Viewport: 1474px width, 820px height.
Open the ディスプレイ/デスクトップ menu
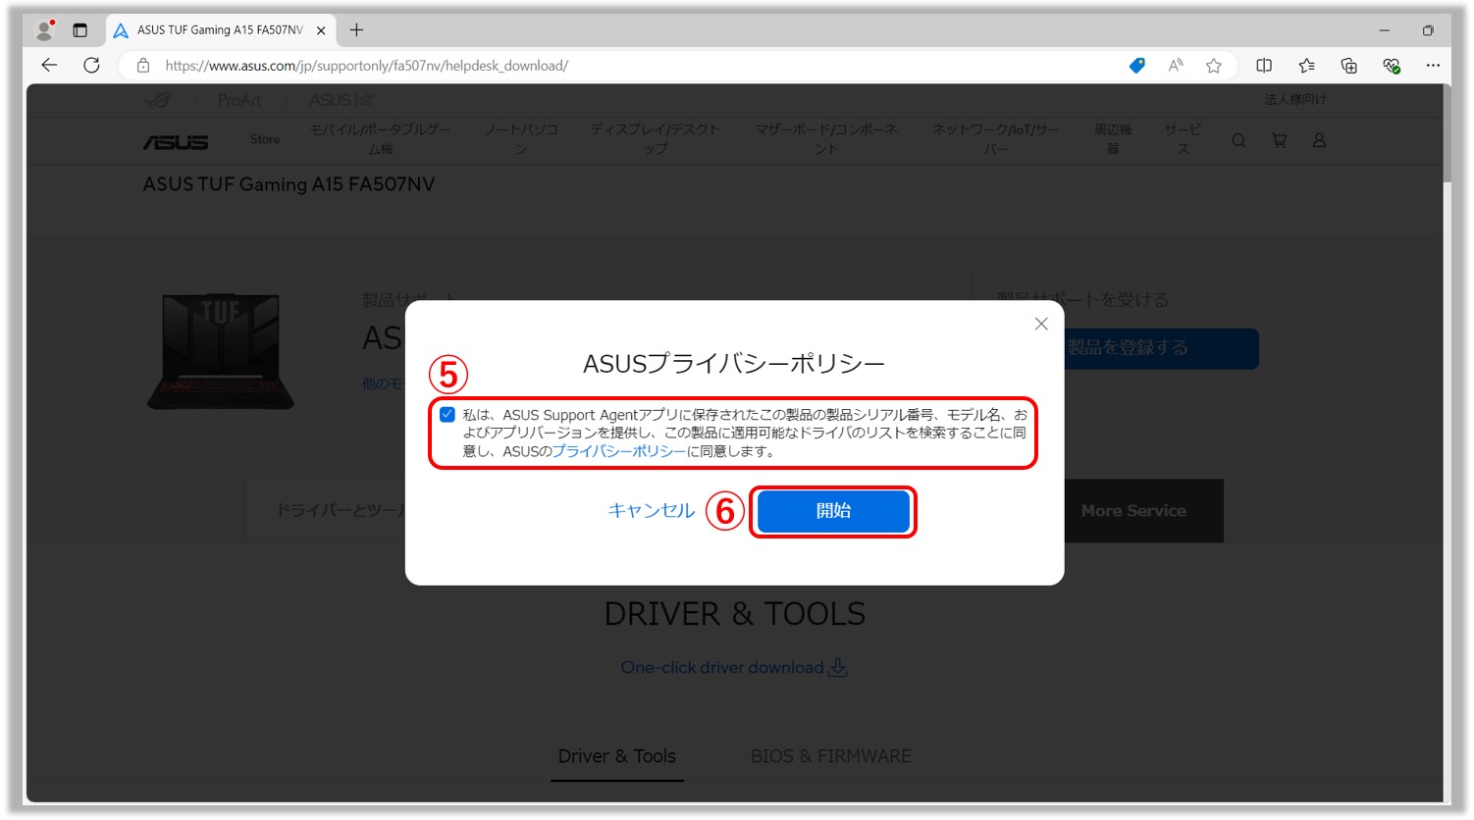point(656,139)
